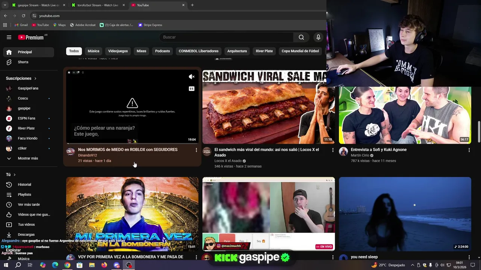Open Ver más tarde list
481x270 pixels.
pos(29,204)
